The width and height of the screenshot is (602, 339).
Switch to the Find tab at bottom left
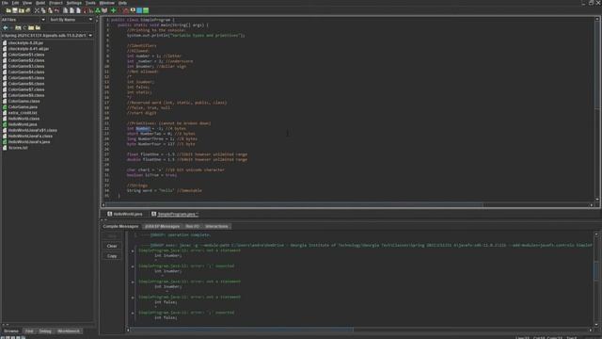point(29,331)
